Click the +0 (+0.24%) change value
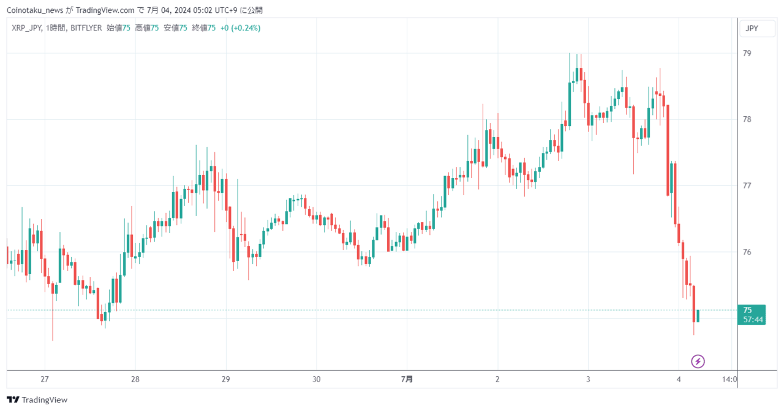Image resolution: width=784 pixels, height=411 pixels. point(241,28)
